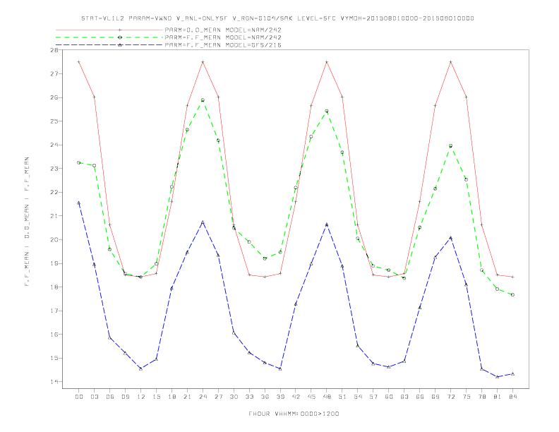This screenshot has width=559, height=432.
Task: Click x-axis forecast hour label 36
Action: 265,397
